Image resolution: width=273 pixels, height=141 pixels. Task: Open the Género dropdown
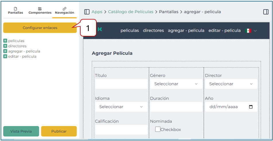pos(176,84)
